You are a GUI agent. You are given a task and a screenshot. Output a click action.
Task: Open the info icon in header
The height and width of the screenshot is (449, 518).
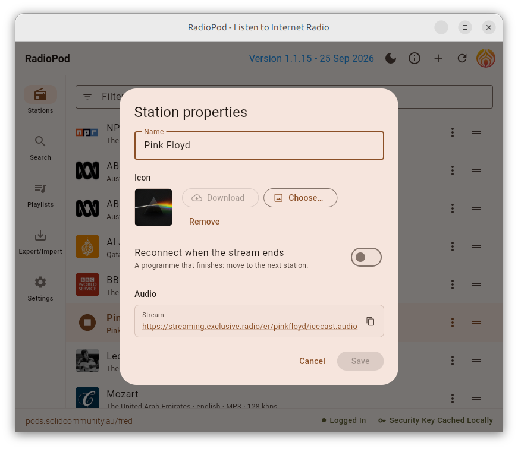[415, 58]
